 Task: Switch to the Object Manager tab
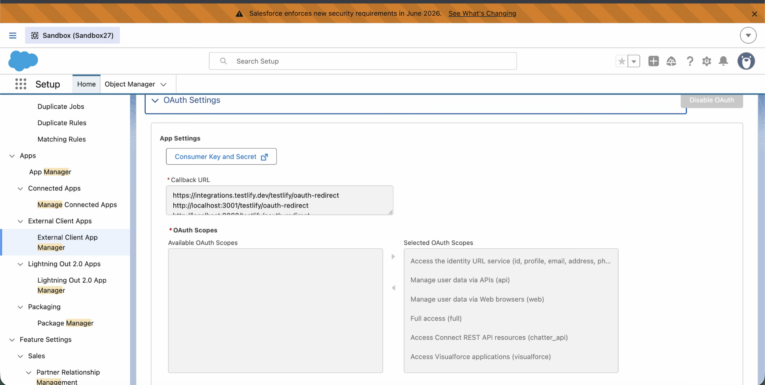130,84
